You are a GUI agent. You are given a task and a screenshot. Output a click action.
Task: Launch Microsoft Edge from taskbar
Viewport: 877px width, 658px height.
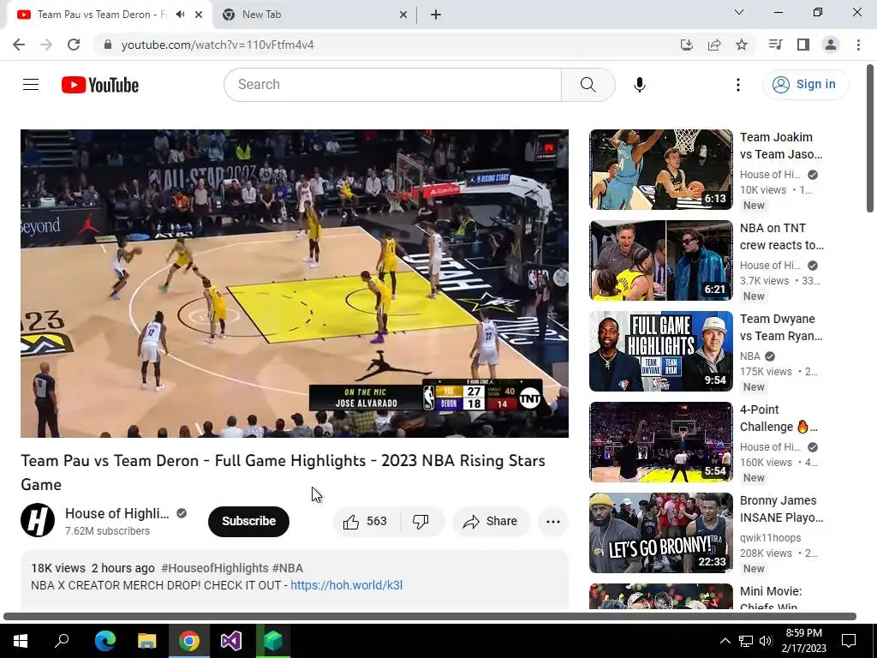click(104, 641)
